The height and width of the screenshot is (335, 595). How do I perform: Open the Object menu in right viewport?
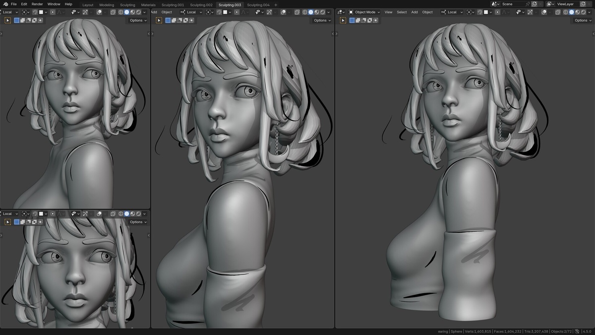pyautogui.click(x=427, y=12)
